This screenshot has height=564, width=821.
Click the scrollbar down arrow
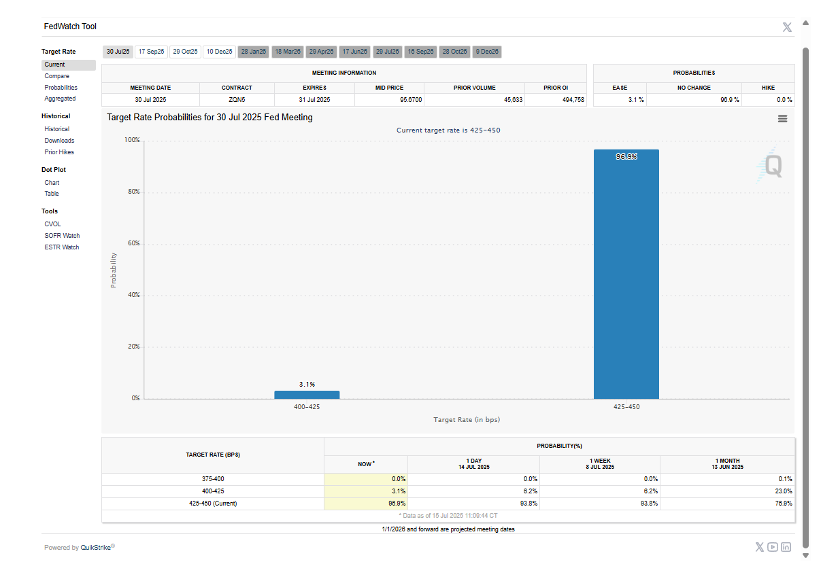(x=805, y=555)
